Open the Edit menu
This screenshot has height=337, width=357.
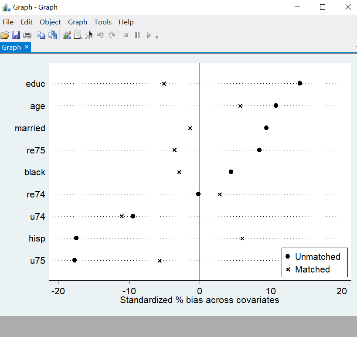(x=27, y=22)
